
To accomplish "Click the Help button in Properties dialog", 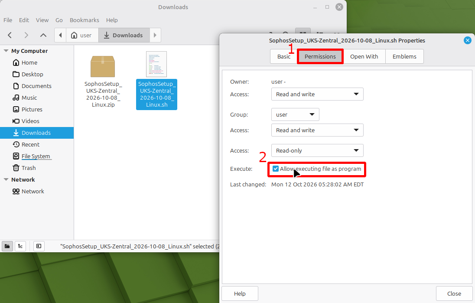I will (x=240, y=293).
